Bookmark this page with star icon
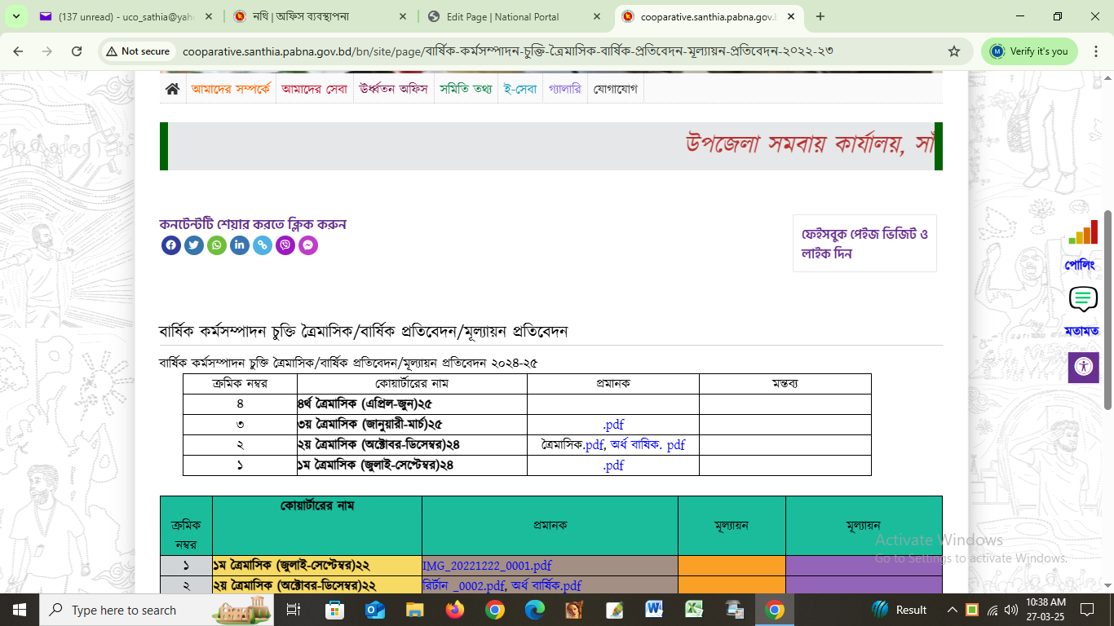 tap(954, 51)
